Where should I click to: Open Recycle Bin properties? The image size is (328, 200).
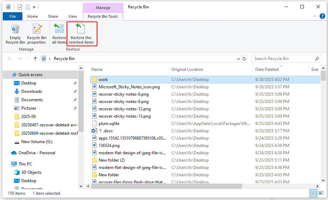(37, 34)
